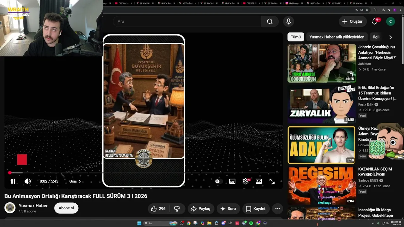Open 'Ölümsüzlüğü Bulan Adam' video thumbnail

(322, 145)
